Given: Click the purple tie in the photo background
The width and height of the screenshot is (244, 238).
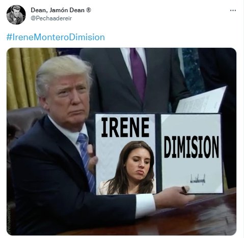Looking at the screenshot, I should pyautogui.click(x=138, y=72).
